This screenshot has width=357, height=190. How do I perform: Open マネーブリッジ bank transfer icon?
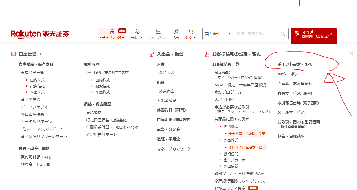click(158, 32)
